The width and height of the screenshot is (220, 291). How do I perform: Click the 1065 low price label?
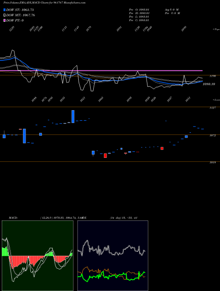101,99
